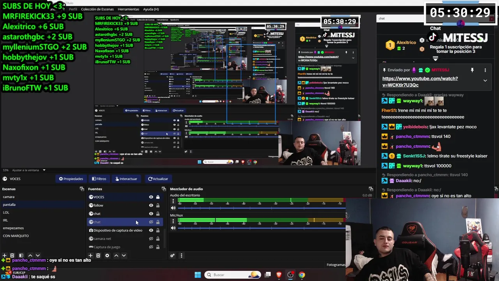The width and height of the screenshot is (499, 281).
Task: Move the selected scene down
Action: click(x=37, y=256)
